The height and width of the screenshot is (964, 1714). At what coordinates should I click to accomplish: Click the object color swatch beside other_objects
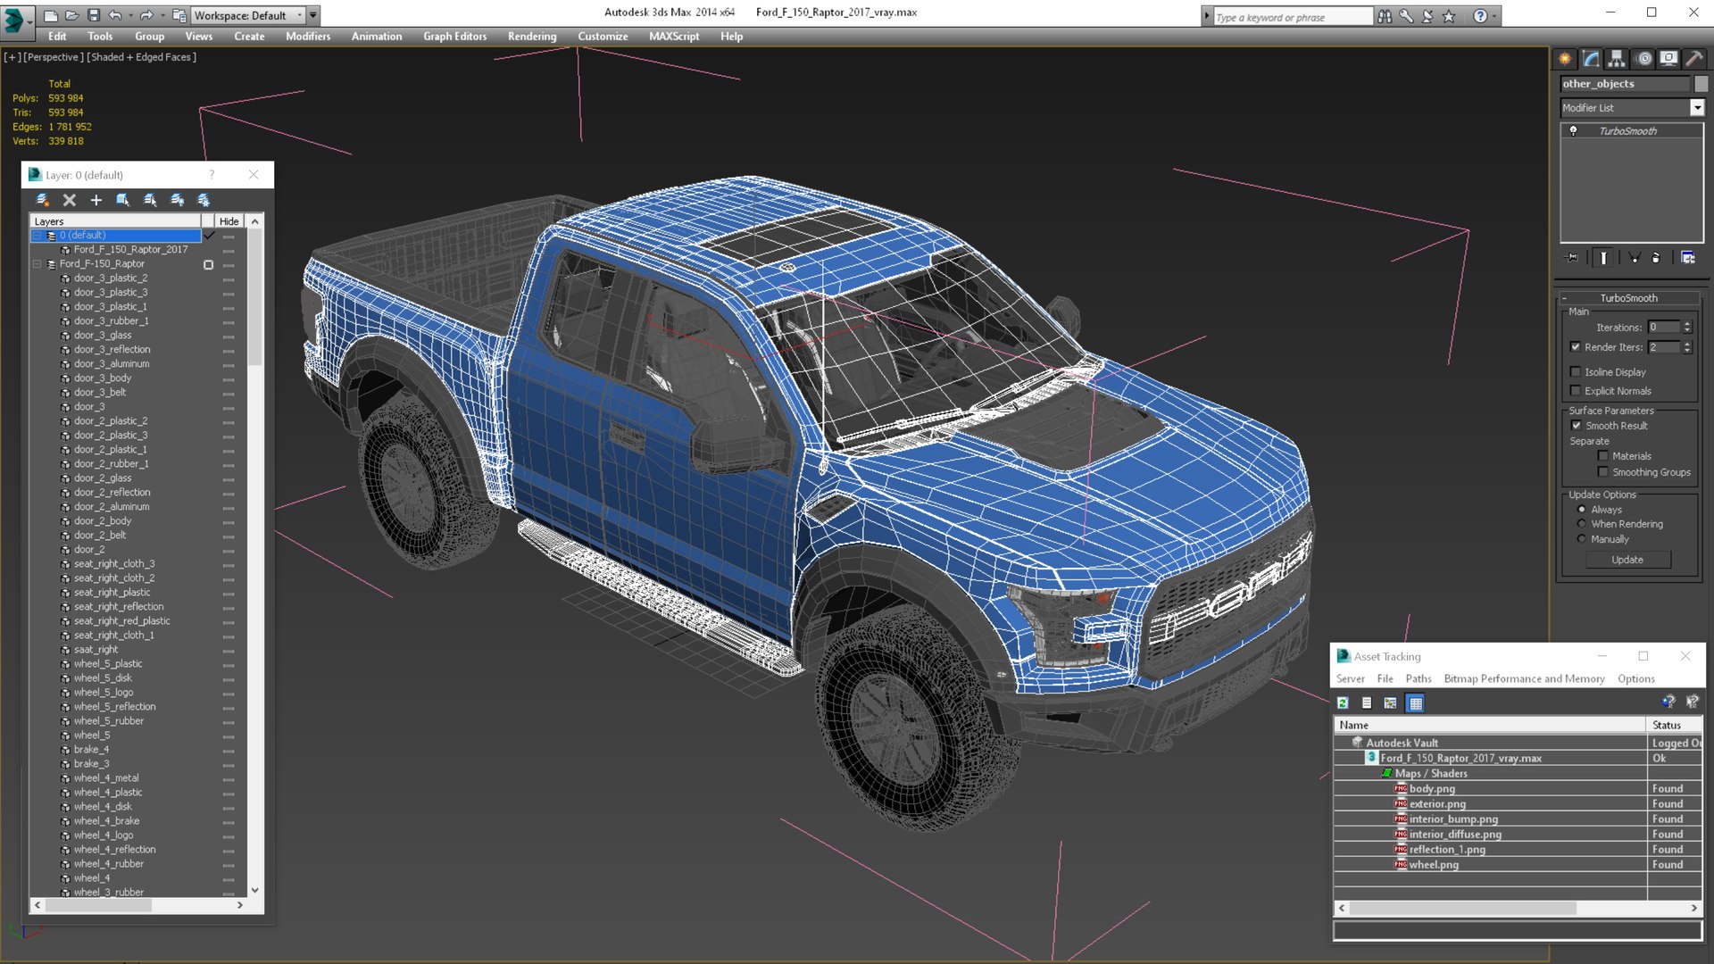pyautogui.click(x=1701, y=83)
